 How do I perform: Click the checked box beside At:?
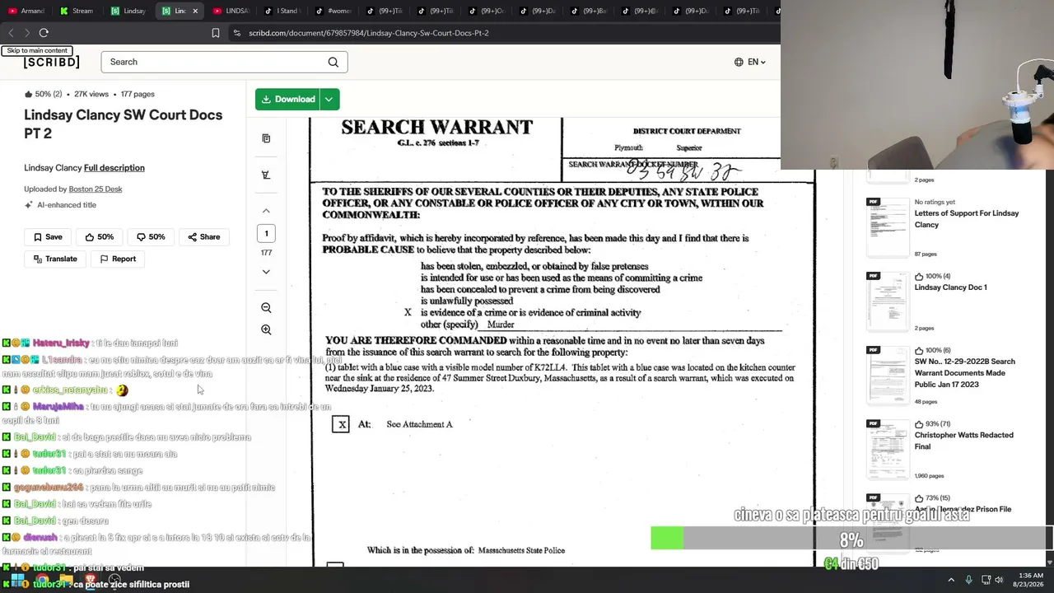pos(340,424)
